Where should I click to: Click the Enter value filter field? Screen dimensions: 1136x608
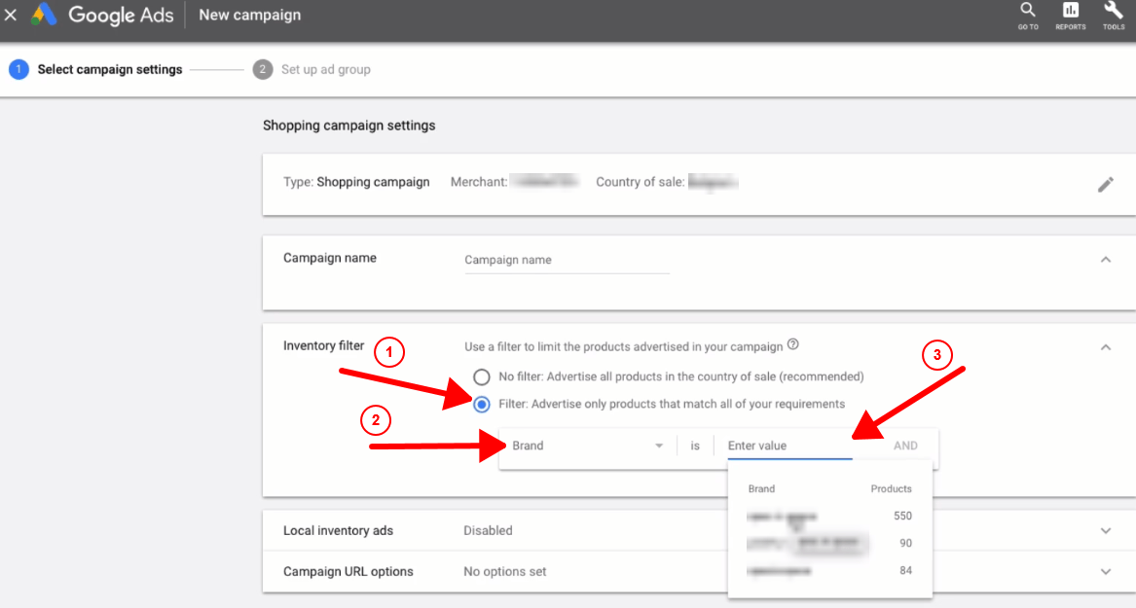[788, 446]
